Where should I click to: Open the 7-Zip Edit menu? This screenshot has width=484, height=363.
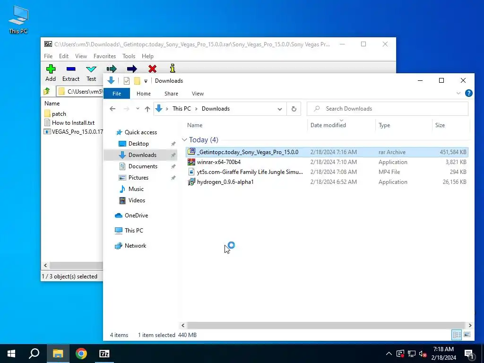pyautogui.click(x=64, y=56)
